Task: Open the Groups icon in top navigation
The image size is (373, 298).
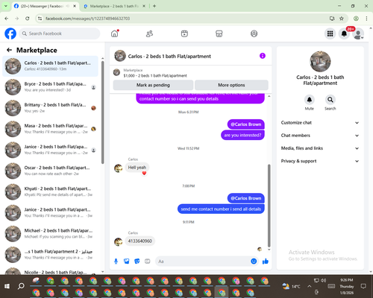Action: [254, 34]
